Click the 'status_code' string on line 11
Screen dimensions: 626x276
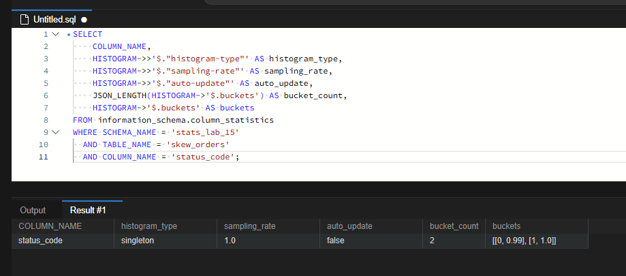point(203,157)
